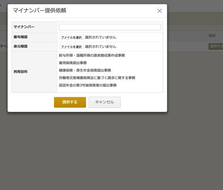
Task: Click the yellow 提供する button
Action: tap(70, 102)
